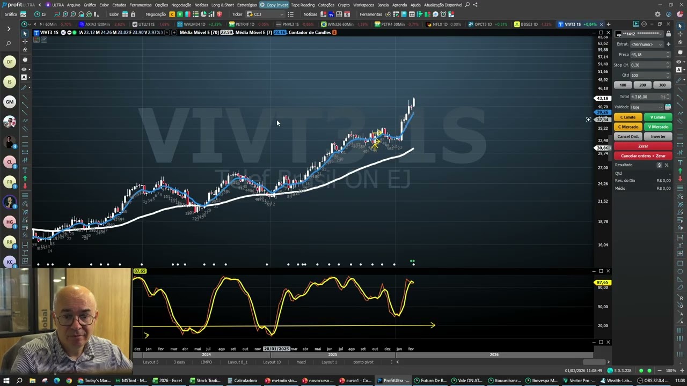Select the hand pan tool right toolbar
The height and width of the screenshot is (386, 687).
tap(680, 52)
